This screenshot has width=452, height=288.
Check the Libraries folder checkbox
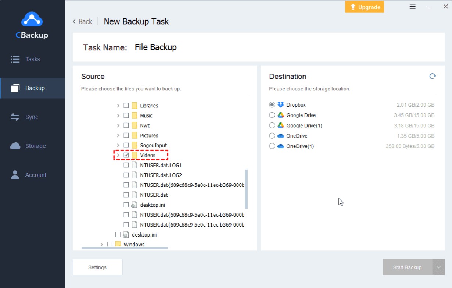point(126,106)
